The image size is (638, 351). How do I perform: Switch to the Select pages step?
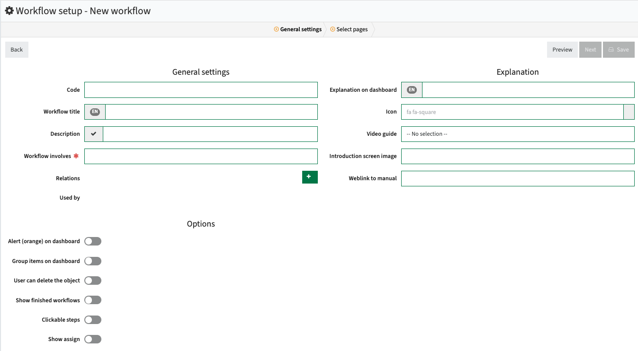tap(349, 29)
